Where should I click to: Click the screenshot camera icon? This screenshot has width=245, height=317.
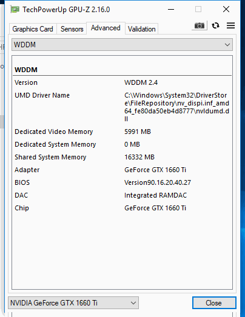click(200, 25)
